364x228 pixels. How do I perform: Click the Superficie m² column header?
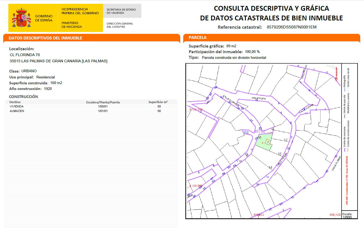(x=158, y=102)
